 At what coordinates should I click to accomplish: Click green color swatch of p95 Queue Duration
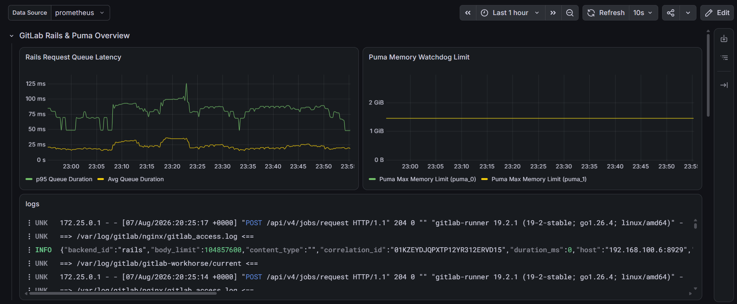click(29, 179)
